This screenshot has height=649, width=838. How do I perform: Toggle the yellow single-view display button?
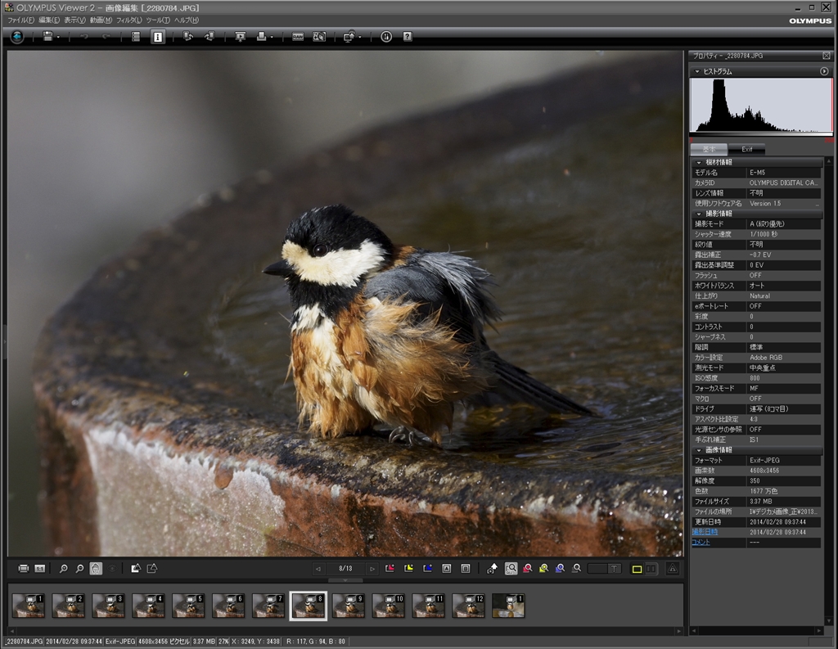point(637,568)
